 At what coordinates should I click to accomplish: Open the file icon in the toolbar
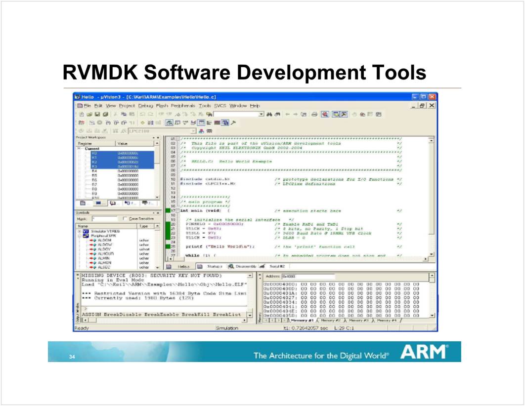coord(89,114)
